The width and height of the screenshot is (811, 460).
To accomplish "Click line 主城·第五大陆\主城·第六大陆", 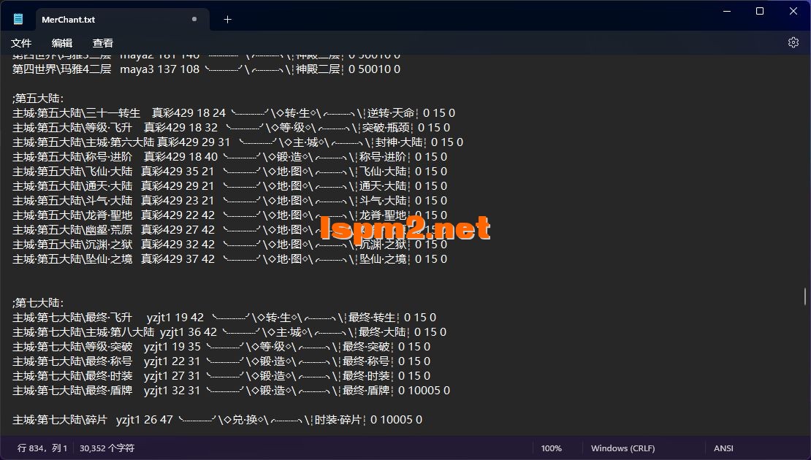I will (x=238, y=142).
